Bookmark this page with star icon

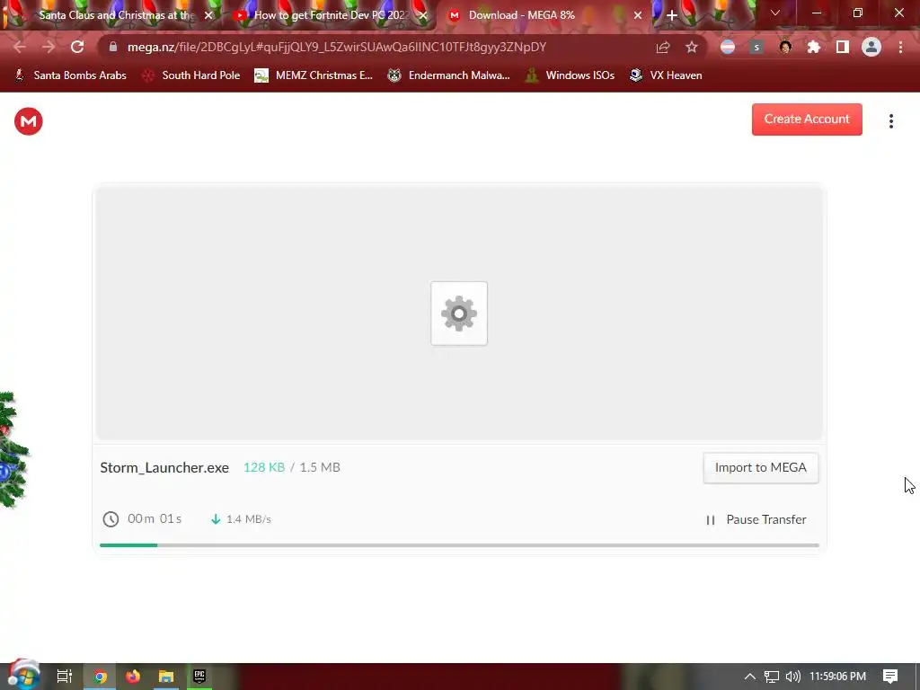point(692,47)
